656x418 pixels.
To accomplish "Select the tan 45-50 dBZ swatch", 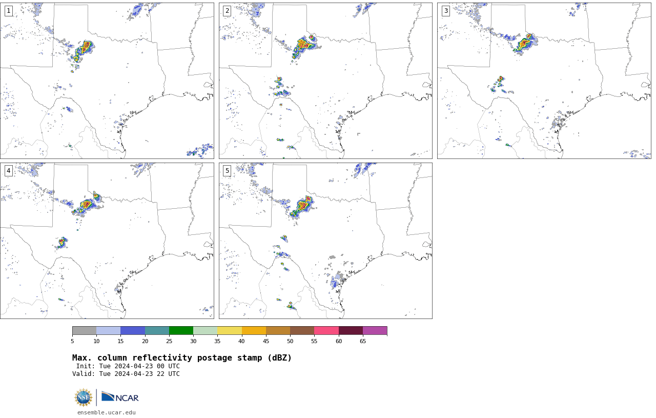I will (x=278, y=330).
